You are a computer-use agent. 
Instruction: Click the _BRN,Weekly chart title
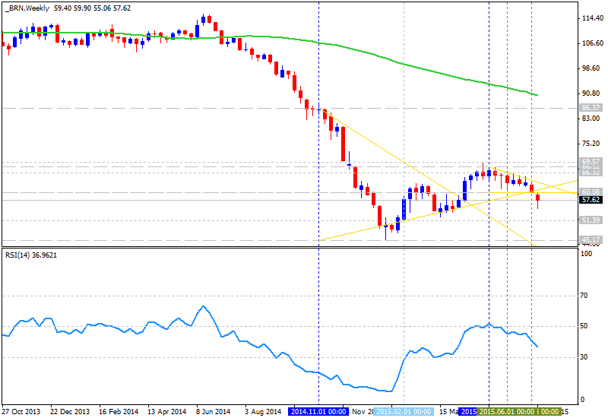tap(27, 8)
